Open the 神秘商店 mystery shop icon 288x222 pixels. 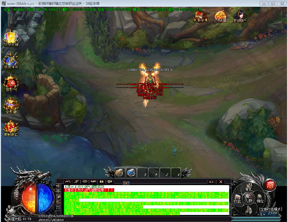coord(11,129)
